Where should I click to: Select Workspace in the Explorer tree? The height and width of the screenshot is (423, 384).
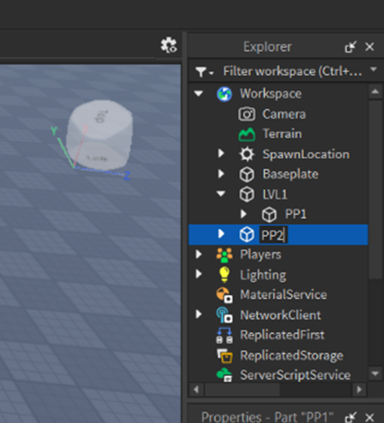click(x=270, y=94)
